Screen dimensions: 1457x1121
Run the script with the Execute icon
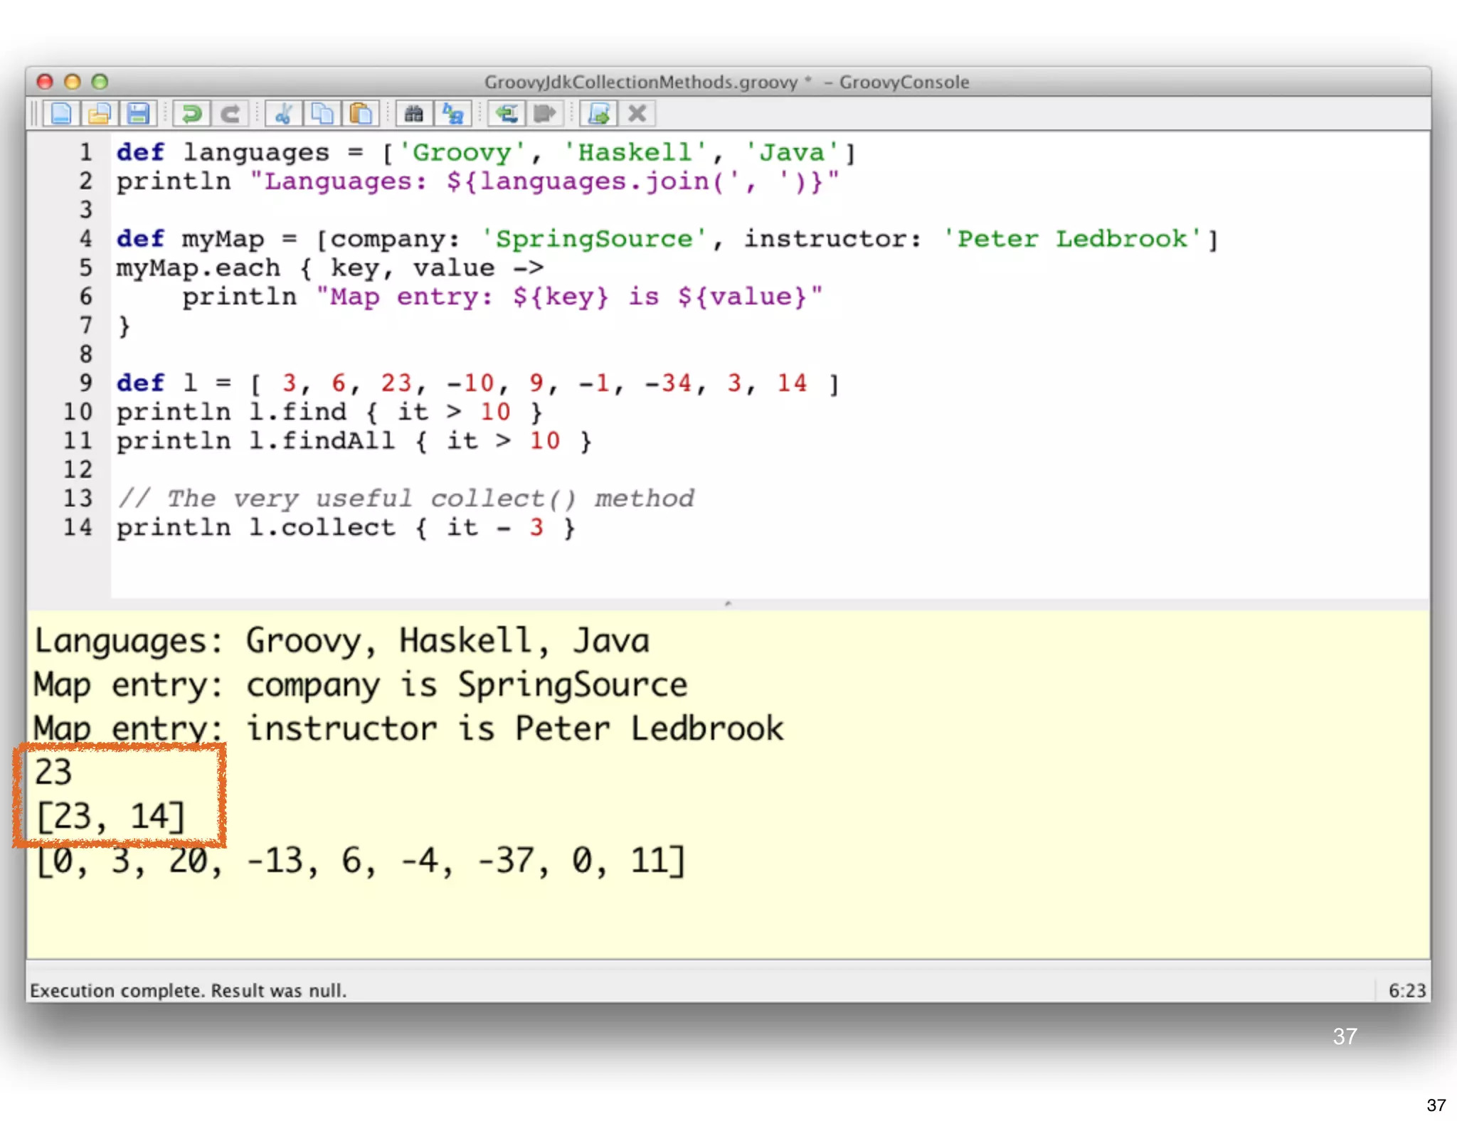tap(598, 114)
